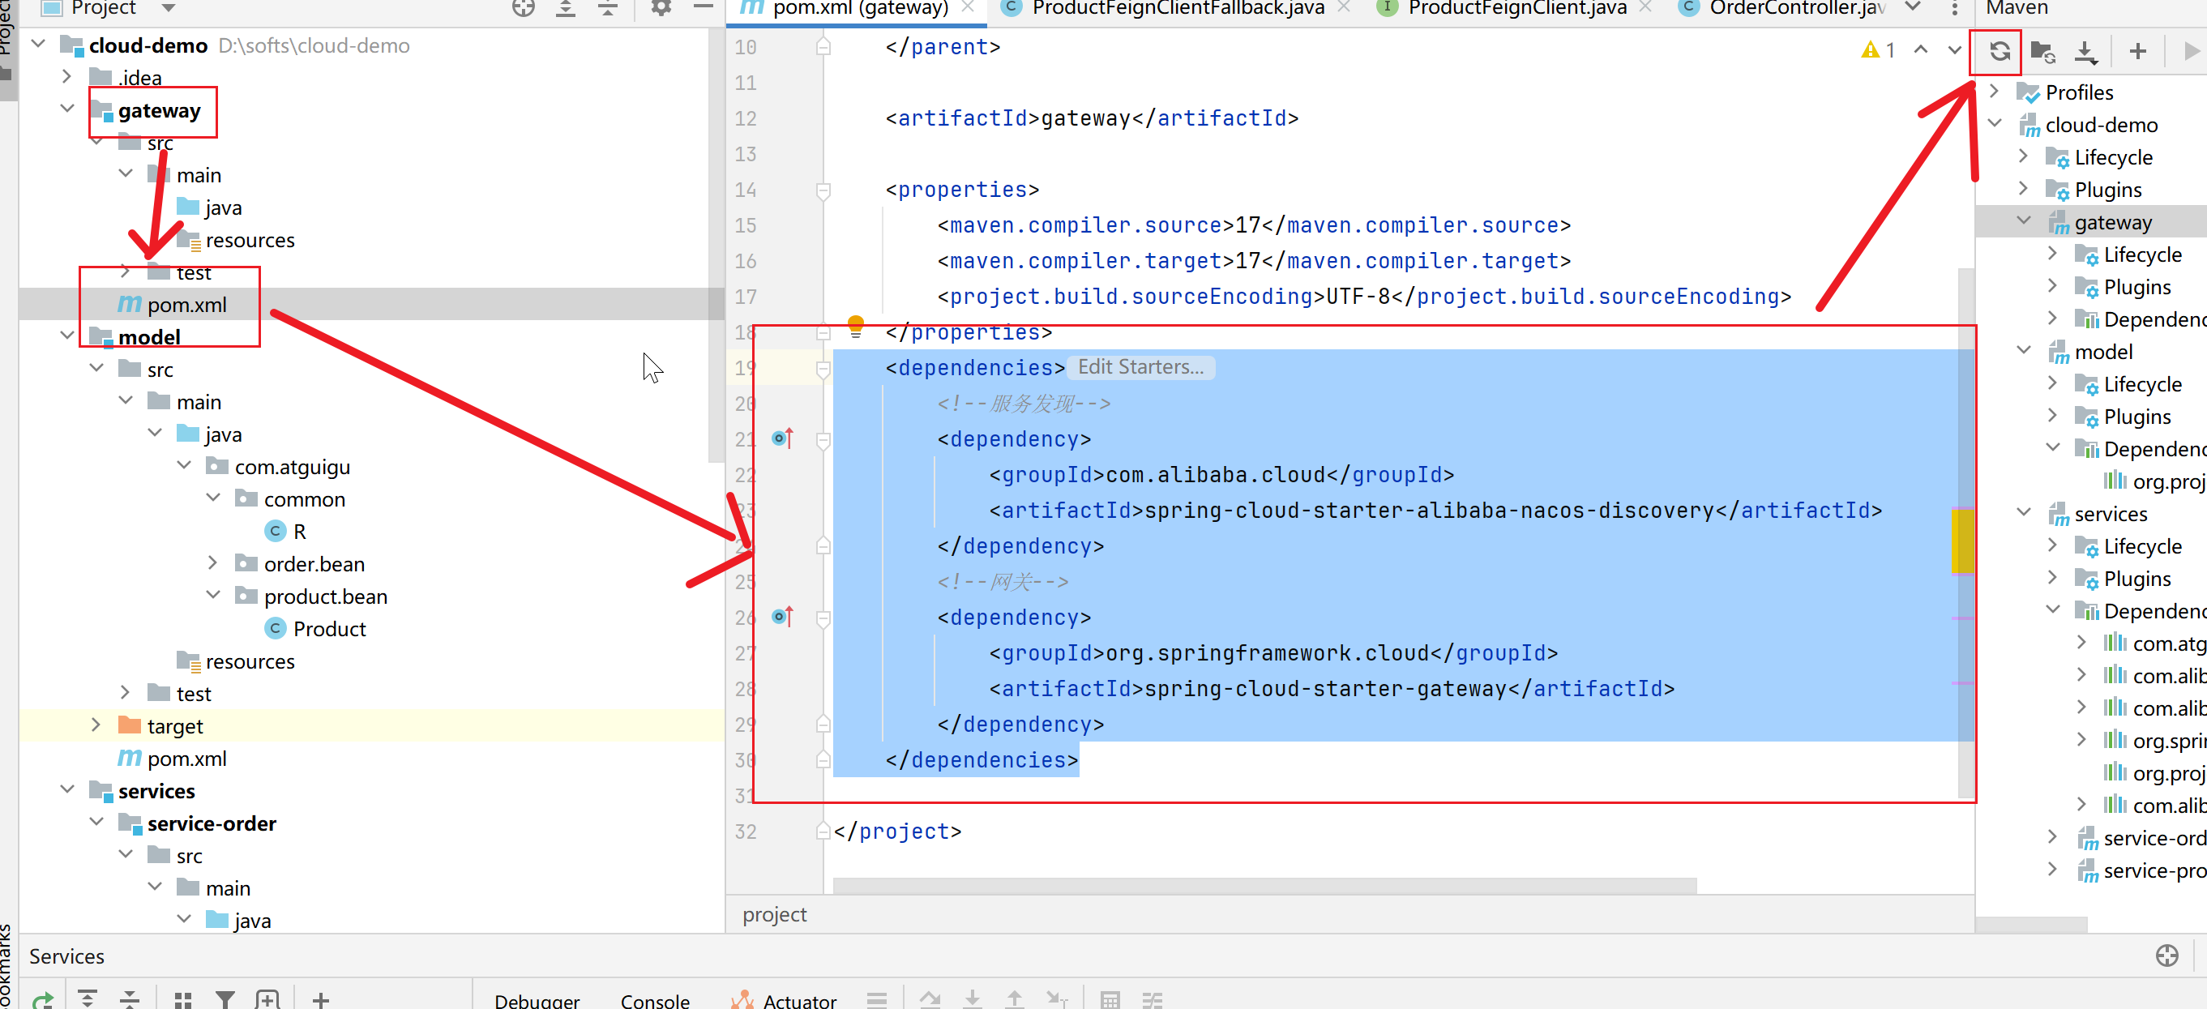Collapse services node in Maven panel
Viewport: 2207px width, 1009px height.
[2024, 512]
